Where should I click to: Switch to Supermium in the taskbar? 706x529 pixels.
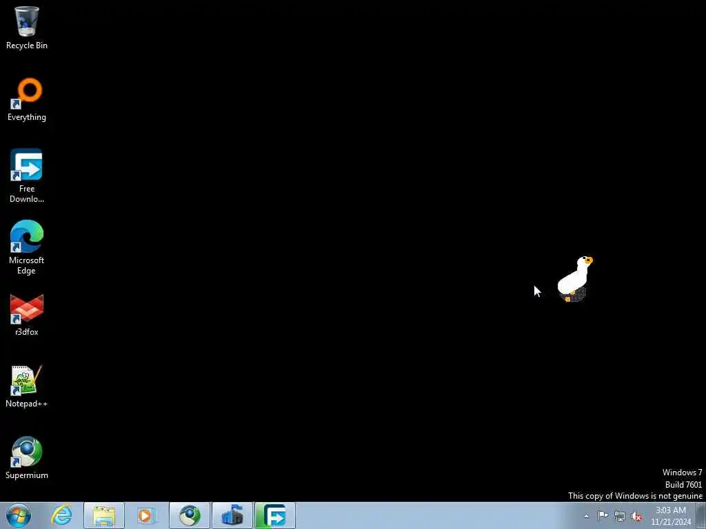coord(190,515)
